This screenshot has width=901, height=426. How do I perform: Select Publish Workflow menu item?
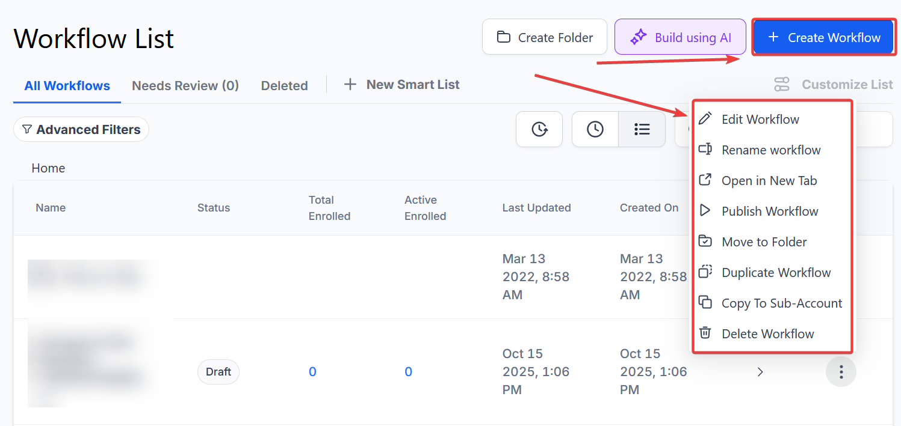pyautogui.click(x=769, y=211)
